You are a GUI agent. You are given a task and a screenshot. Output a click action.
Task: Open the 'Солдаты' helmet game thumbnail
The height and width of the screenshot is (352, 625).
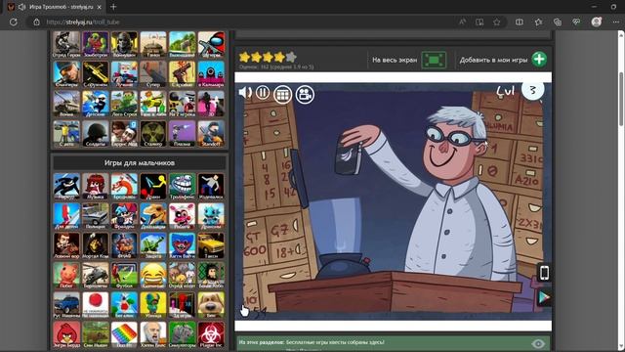click(x=96, y=134)
